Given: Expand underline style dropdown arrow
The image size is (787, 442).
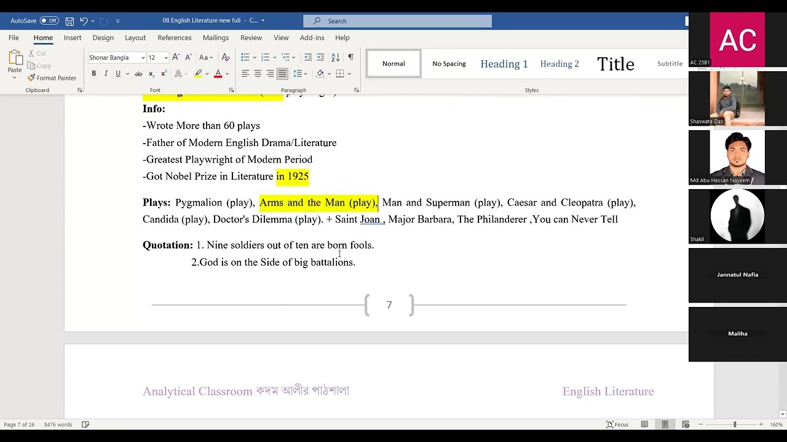Looking at the screenshot, I should (x=127, y=74).
